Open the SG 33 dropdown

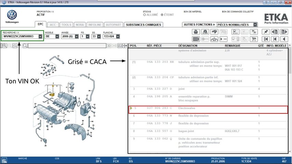tap(99, 37)
